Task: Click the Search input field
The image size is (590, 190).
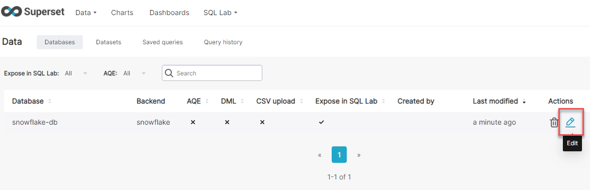Action: (x=212, y=73)
